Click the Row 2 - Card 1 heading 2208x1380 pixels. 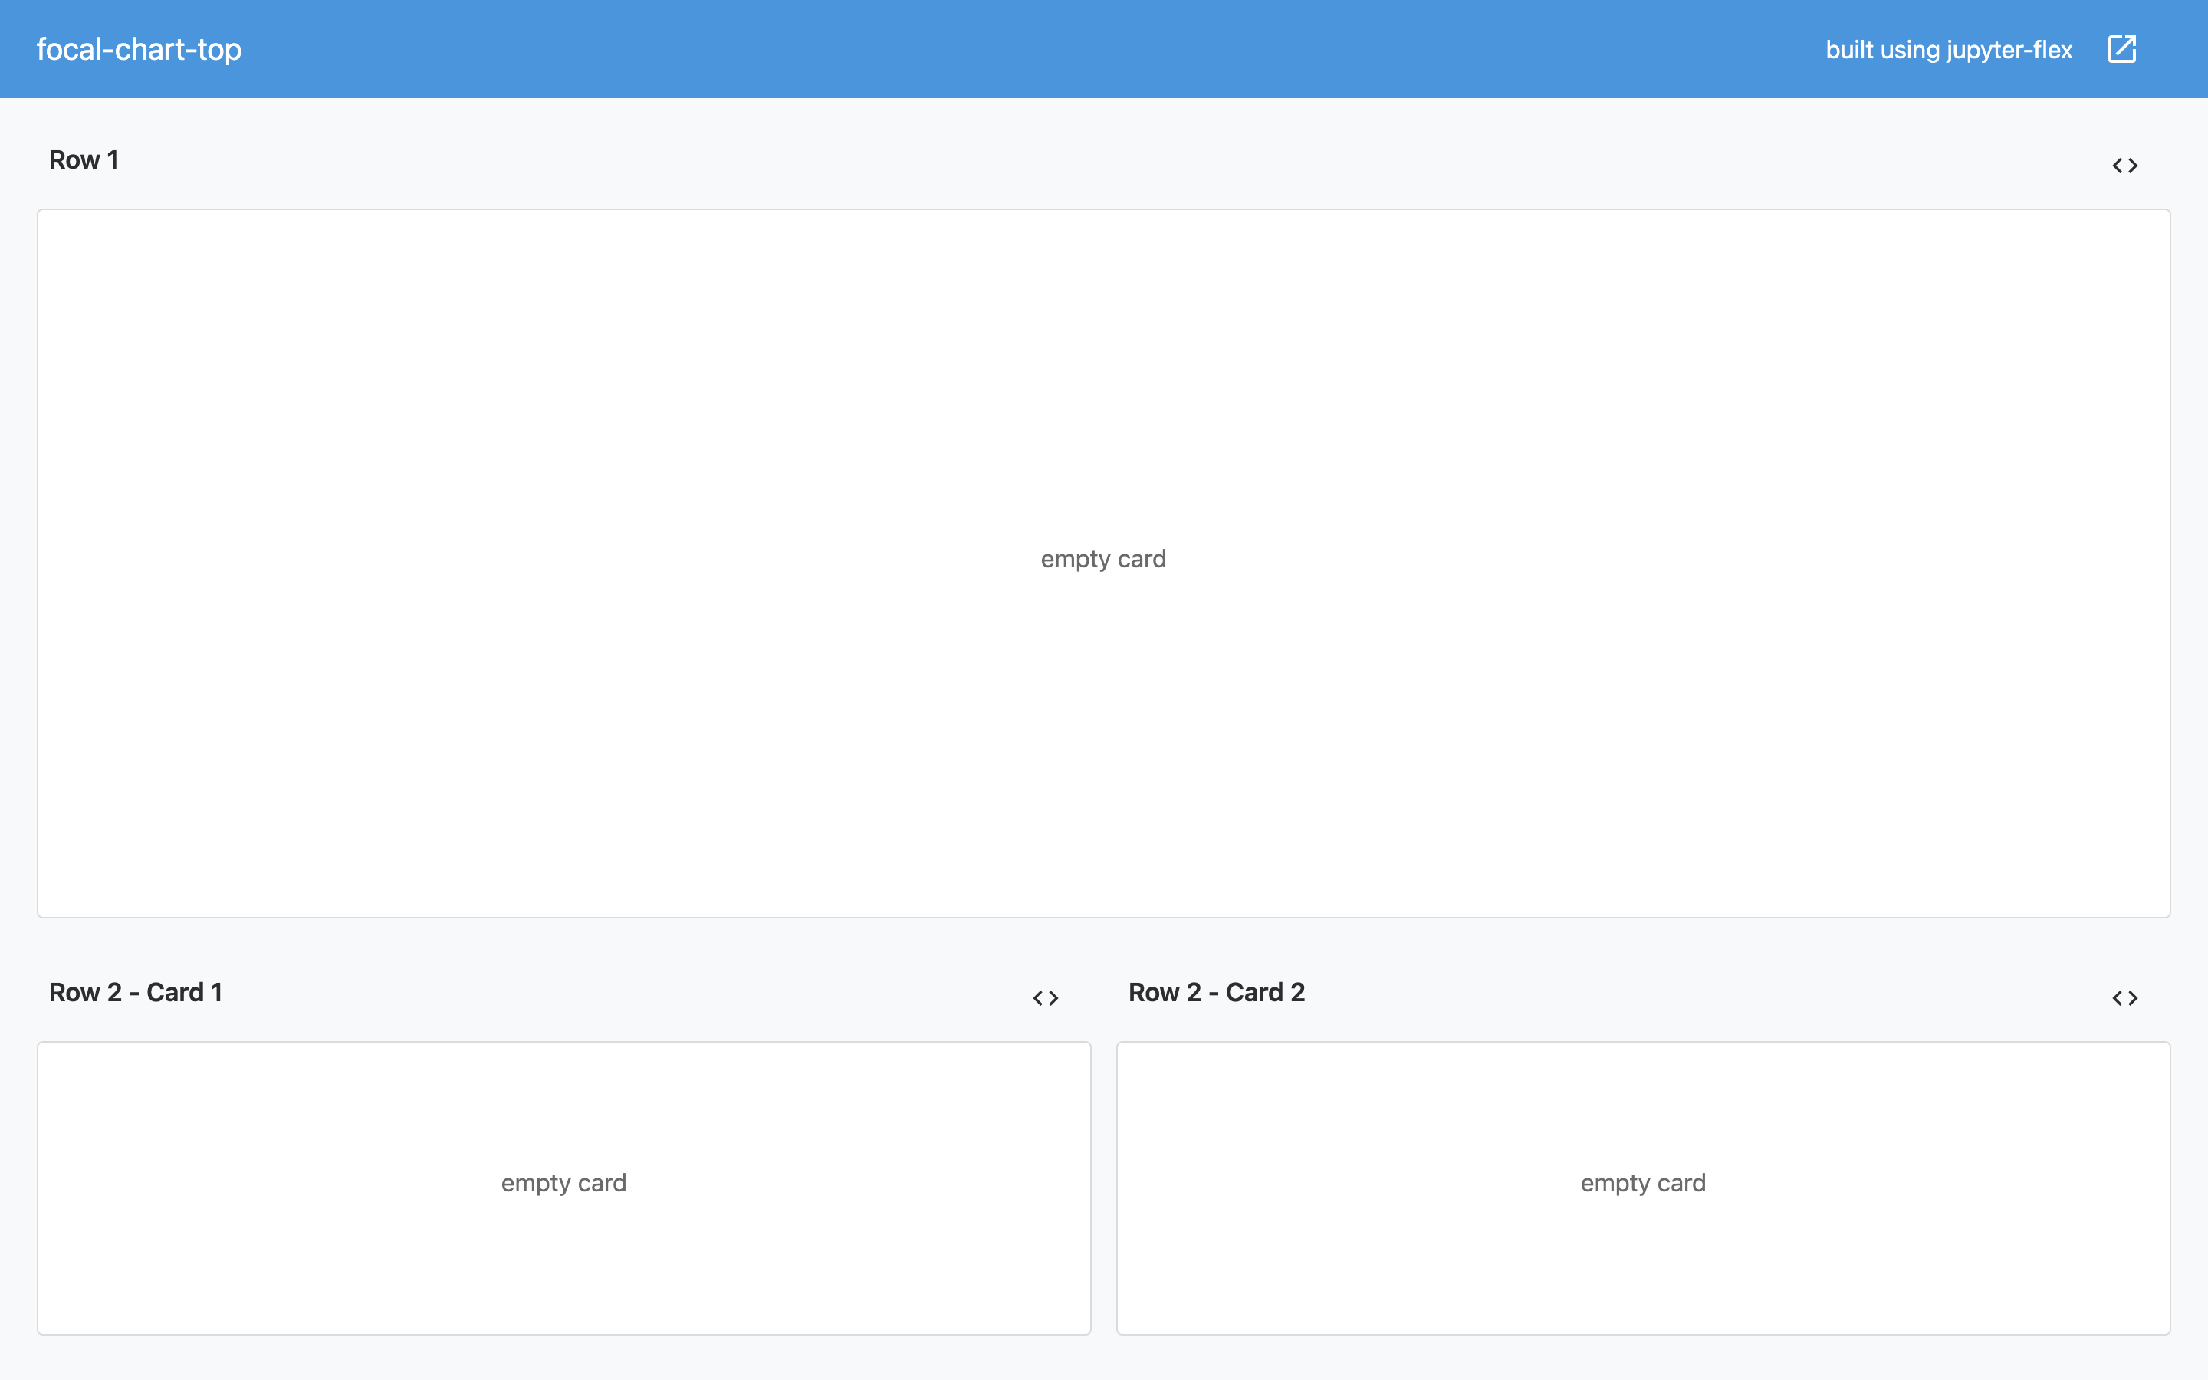pyautogui.click(x=136, y=992)
